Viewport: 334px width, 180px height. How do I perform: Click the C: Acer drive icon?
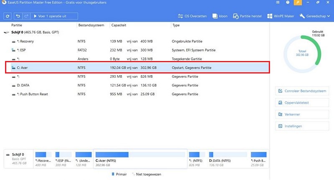pos(13,68)
